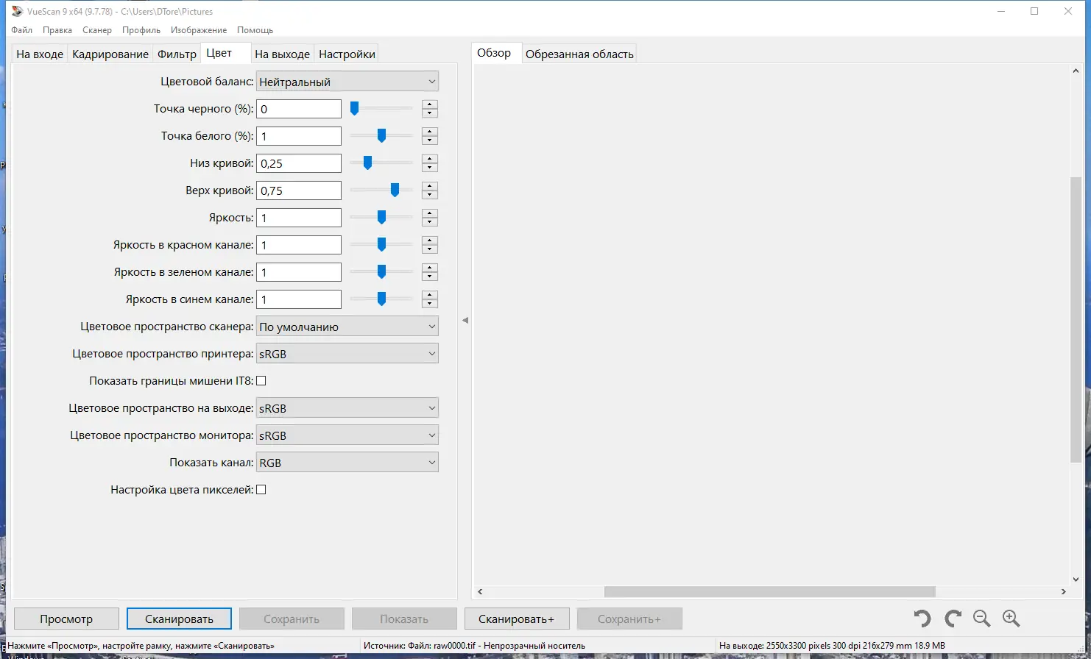Click the Показать button

click(x=404, y=619)
